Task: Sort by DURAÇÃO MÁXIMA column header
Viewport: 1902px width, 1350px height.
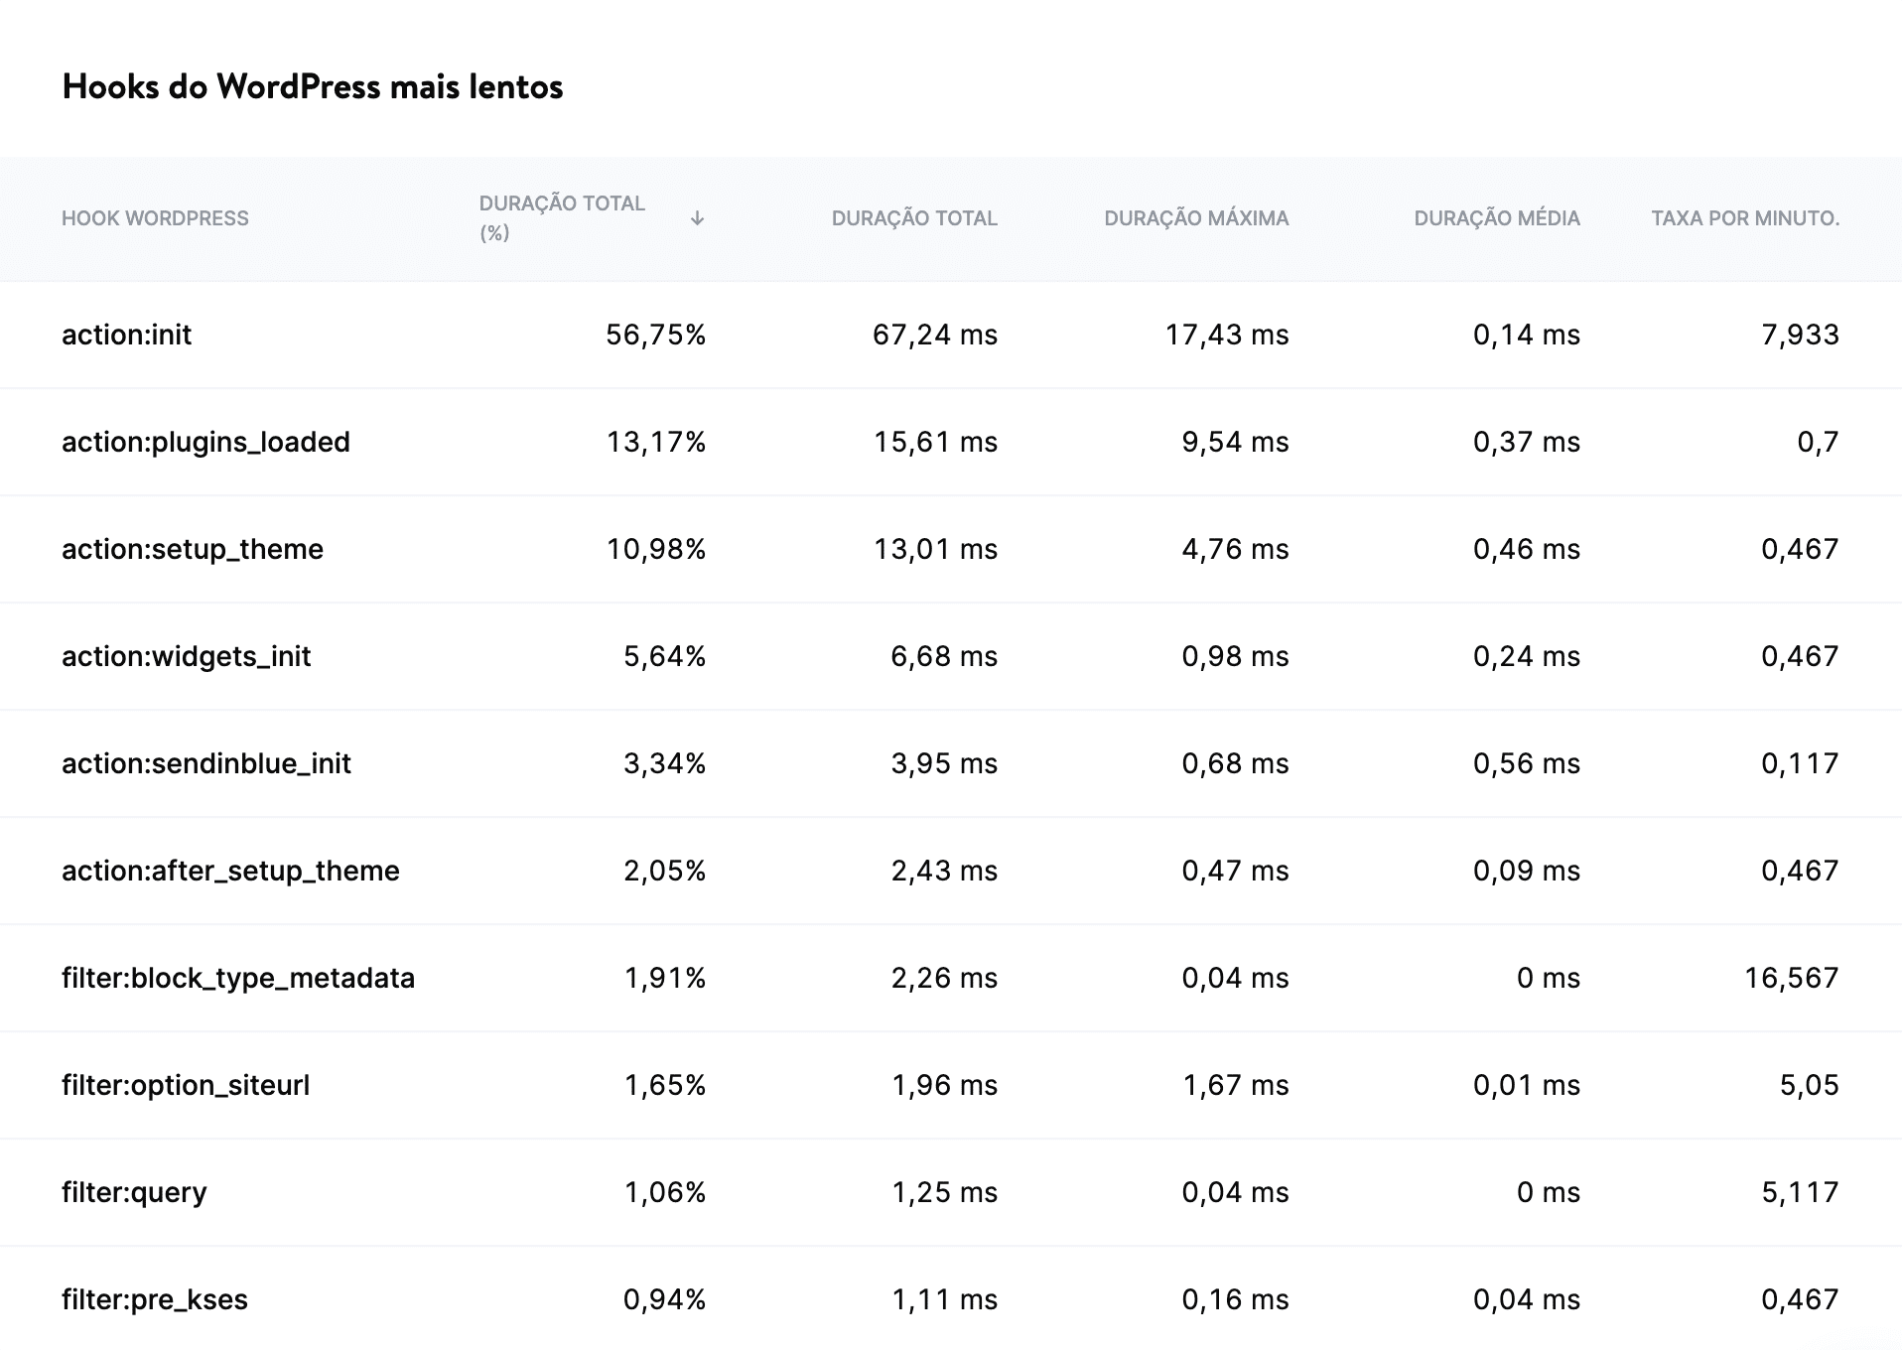Action: (1198, 218)
